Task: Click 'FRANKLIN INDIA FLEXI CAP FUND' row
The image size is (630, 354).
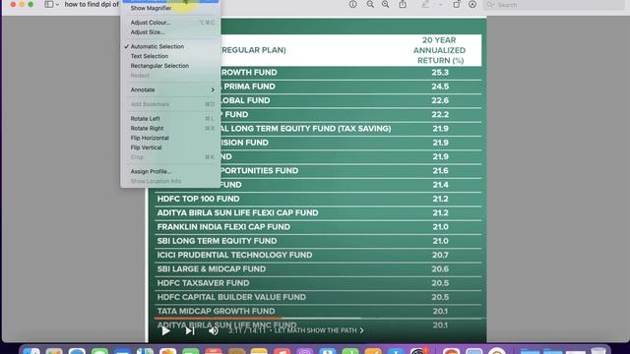Action: point(318,227)
